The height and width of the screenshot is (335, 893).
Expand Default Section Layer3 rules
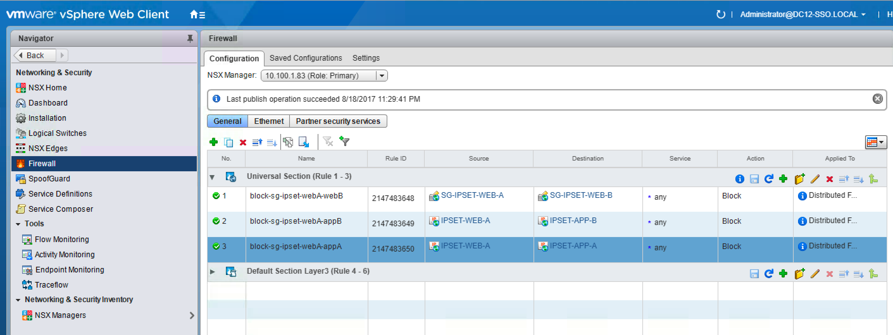point(212,272)
